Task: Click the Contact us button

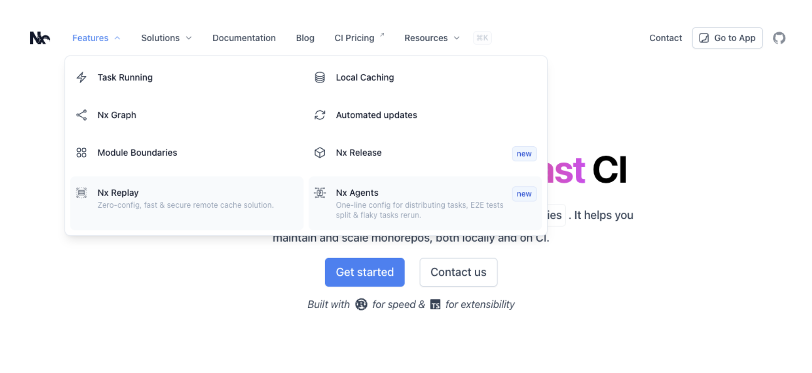Action: (458, 272)
